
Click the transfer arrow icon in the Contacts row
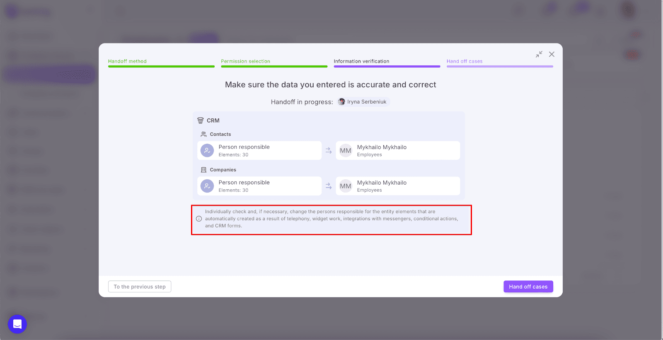pyautogui.click(x=329, y=151)
